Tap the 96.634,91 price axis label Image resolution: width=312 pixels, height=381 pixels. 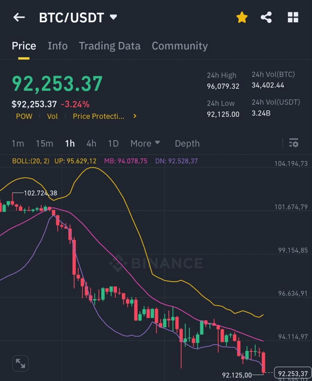[x=293, y=293]
